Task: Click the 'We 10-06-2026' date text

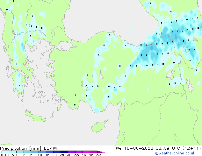Action: point(134,148)
